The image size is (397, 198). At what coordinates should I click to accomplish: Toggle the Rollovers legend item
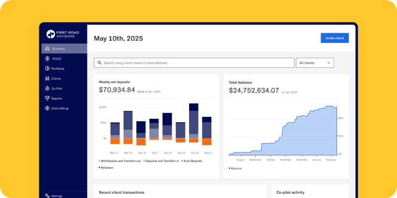click(106, 168)
